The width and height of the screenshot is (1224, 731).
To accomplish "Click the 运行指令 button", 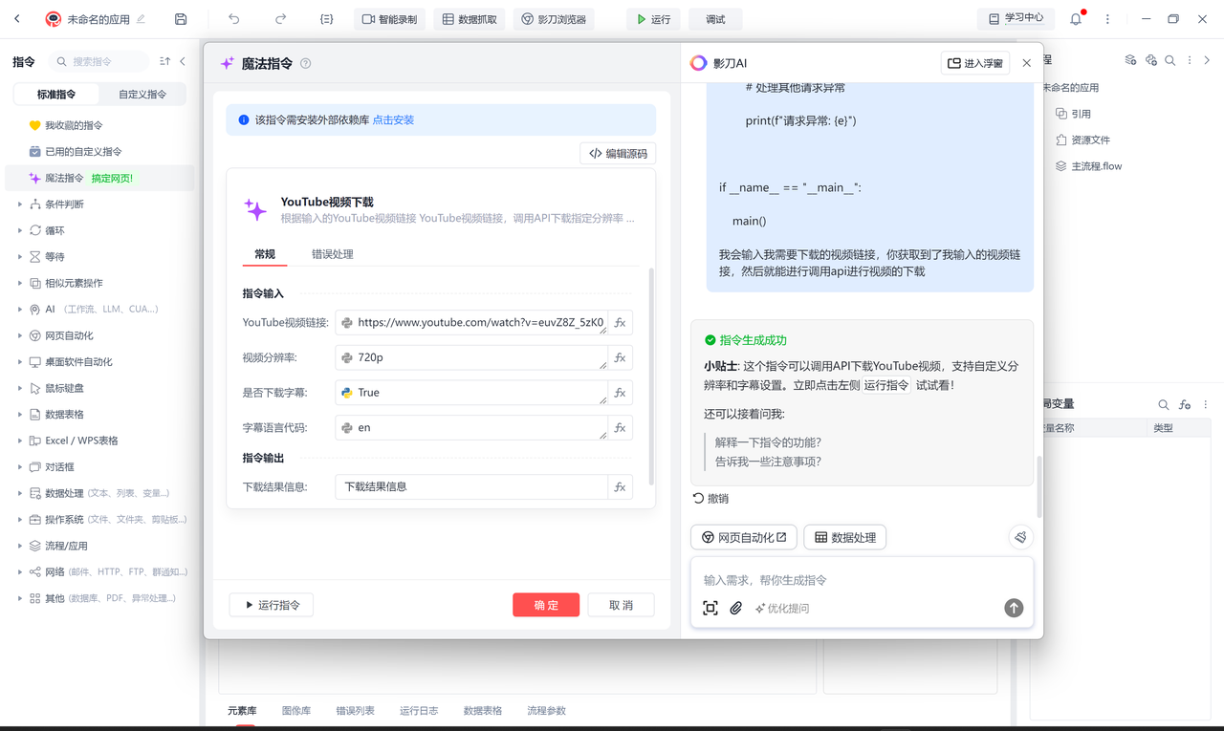I will tap(272, 605).
